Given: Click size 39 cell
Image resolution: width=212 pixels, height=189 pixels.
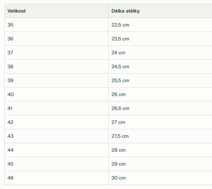Looking at the screenshot, I should point(11,80).
